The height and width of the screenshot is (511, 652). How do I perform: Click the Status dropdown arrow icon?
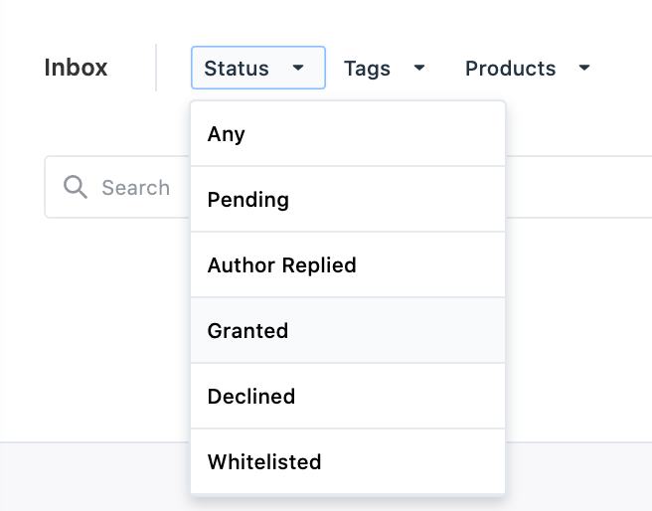298,69
